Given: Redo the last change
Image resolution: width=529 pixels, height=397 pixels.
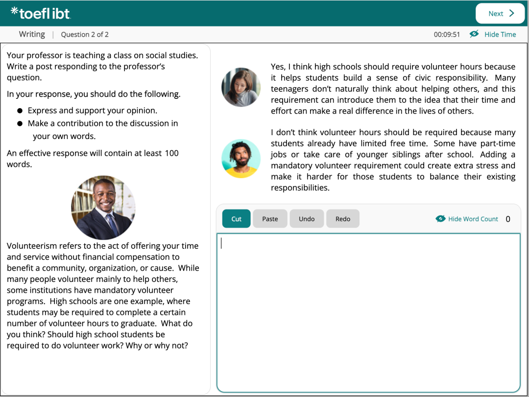Looking at the screenshot, I should click(343, 219).
